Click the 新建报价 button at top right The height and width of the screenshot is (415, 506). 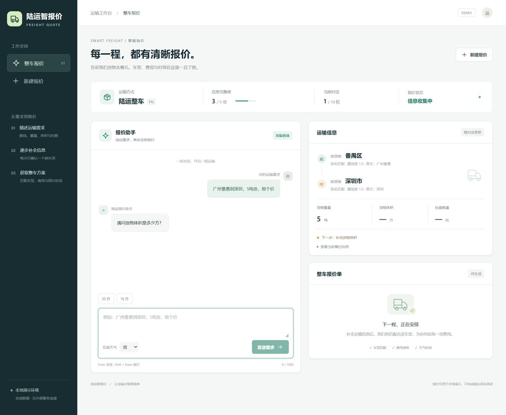[474, 55]
